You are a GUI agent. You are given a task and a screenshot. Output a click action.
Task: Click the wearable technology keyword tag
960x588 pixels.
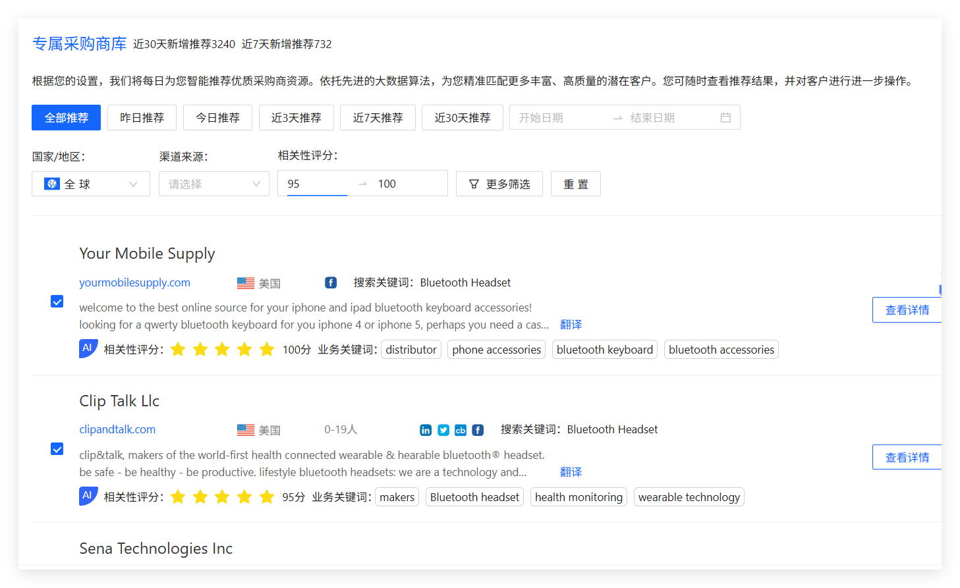[689, 497]
